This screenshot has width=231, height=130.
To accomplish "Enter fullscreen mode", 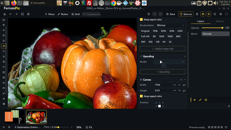I will (x=227, y=14).
